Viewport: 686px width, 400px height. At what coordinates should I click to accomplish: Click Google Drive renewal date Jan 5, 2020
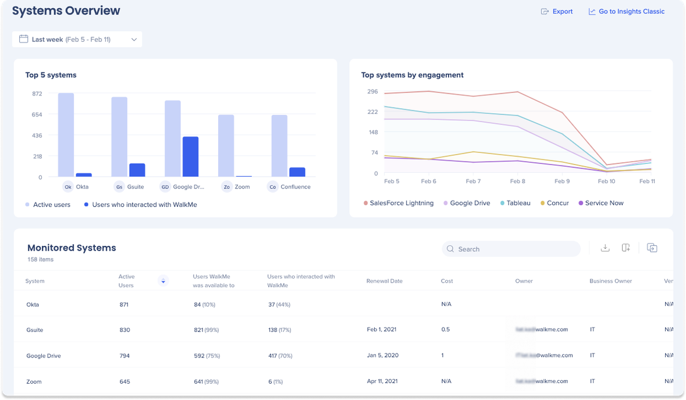click(x=383, y=355)
